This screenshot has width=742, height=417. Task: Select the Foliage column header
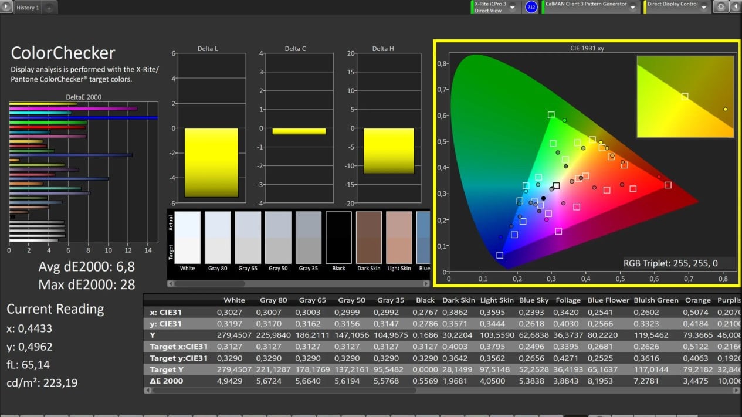point(568,300)
